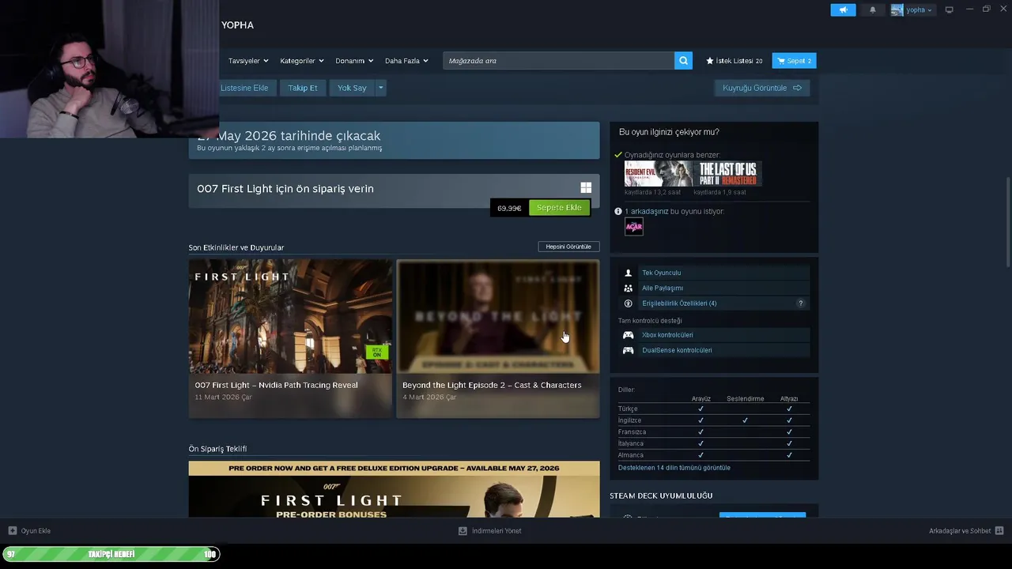Click the Yok Say button

(352, 88)
